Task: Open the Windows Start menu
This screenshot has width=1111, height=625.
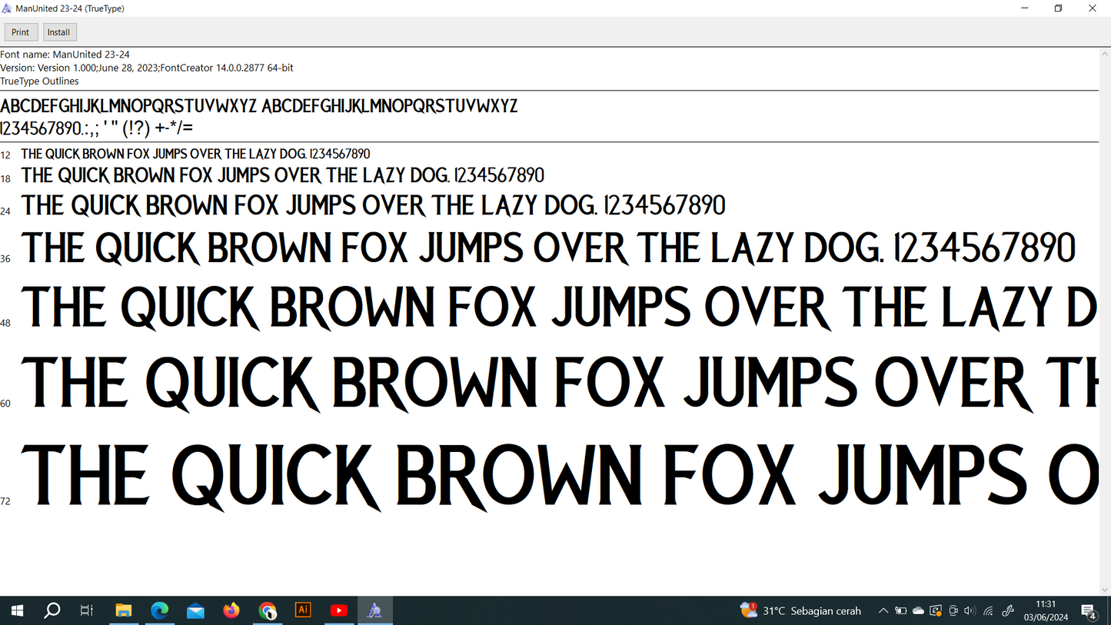Action: pos(17,611)
